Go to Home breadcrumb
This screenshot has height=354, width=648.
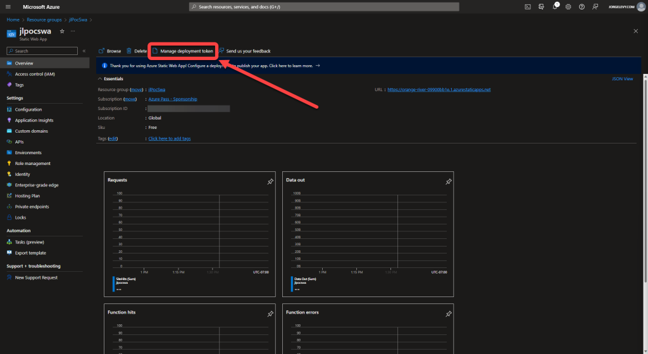(x=13, y=20)
